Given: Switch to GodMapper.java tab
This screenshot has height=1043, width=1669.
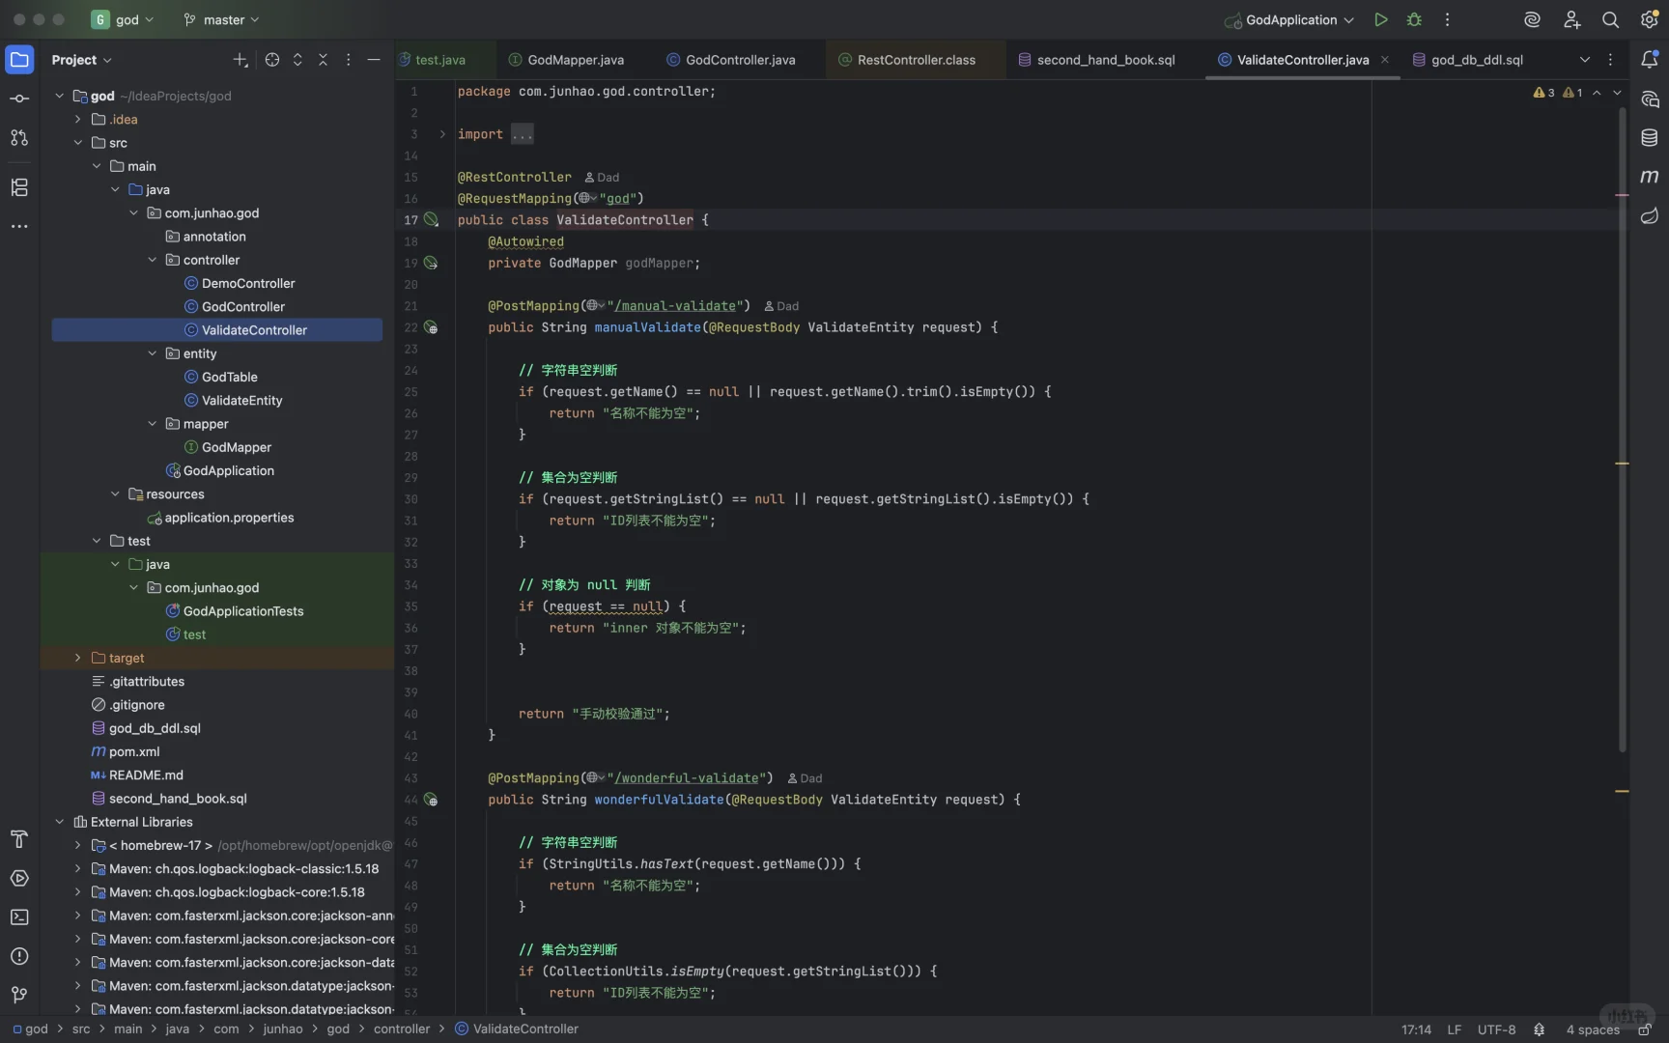Looking at the screenshot, I should [567, 60].
